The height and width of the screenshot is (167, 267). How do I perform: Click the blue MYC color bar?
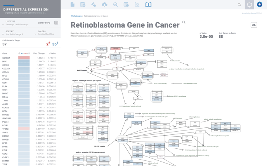(x=24, y=61)
